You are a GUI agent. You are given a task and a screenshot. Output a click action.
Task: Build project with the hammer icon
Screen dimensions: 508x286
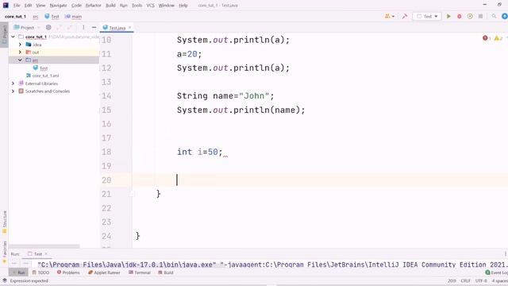point(405,16)
